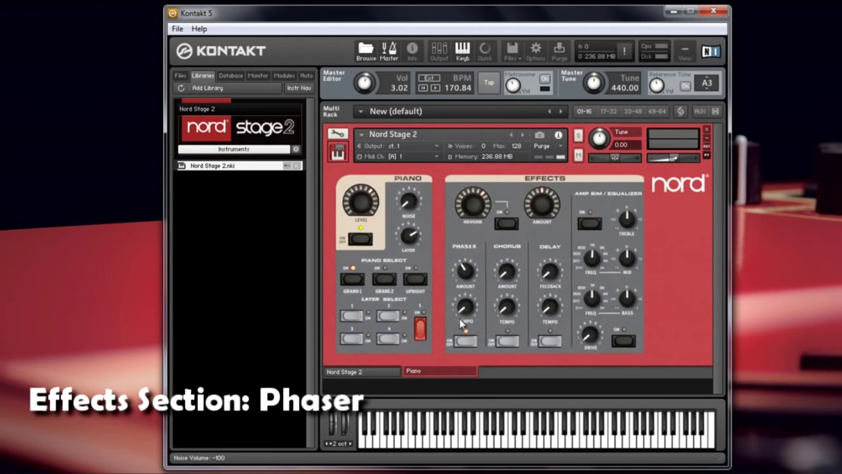The height and width of the screenshot is (474, 842).
Task: Open the instrument wrench edit icon
Action: [337, 134]
